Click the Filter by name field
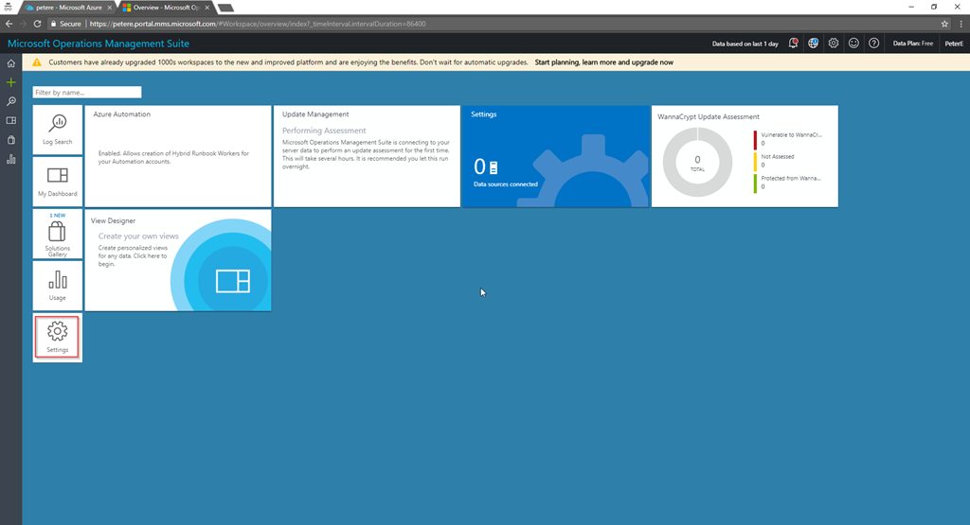Image resolution: width=970 pixels, height=525 pixels. click(x=87, y=92)
